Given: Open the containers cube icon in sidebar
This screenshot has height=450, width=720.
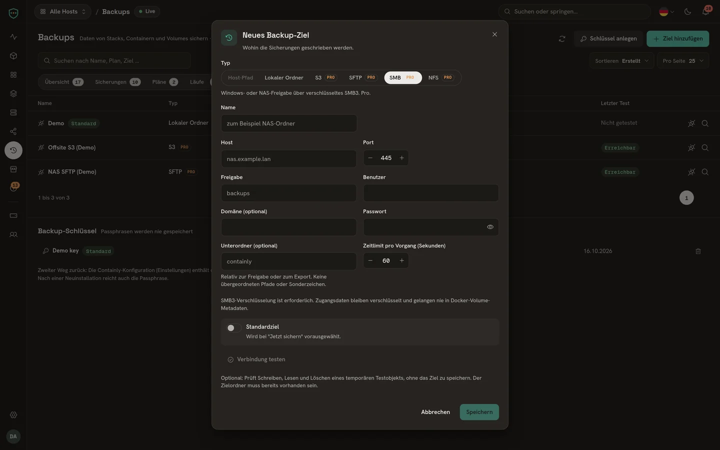Looking at the screenshot, I should 13,56.
